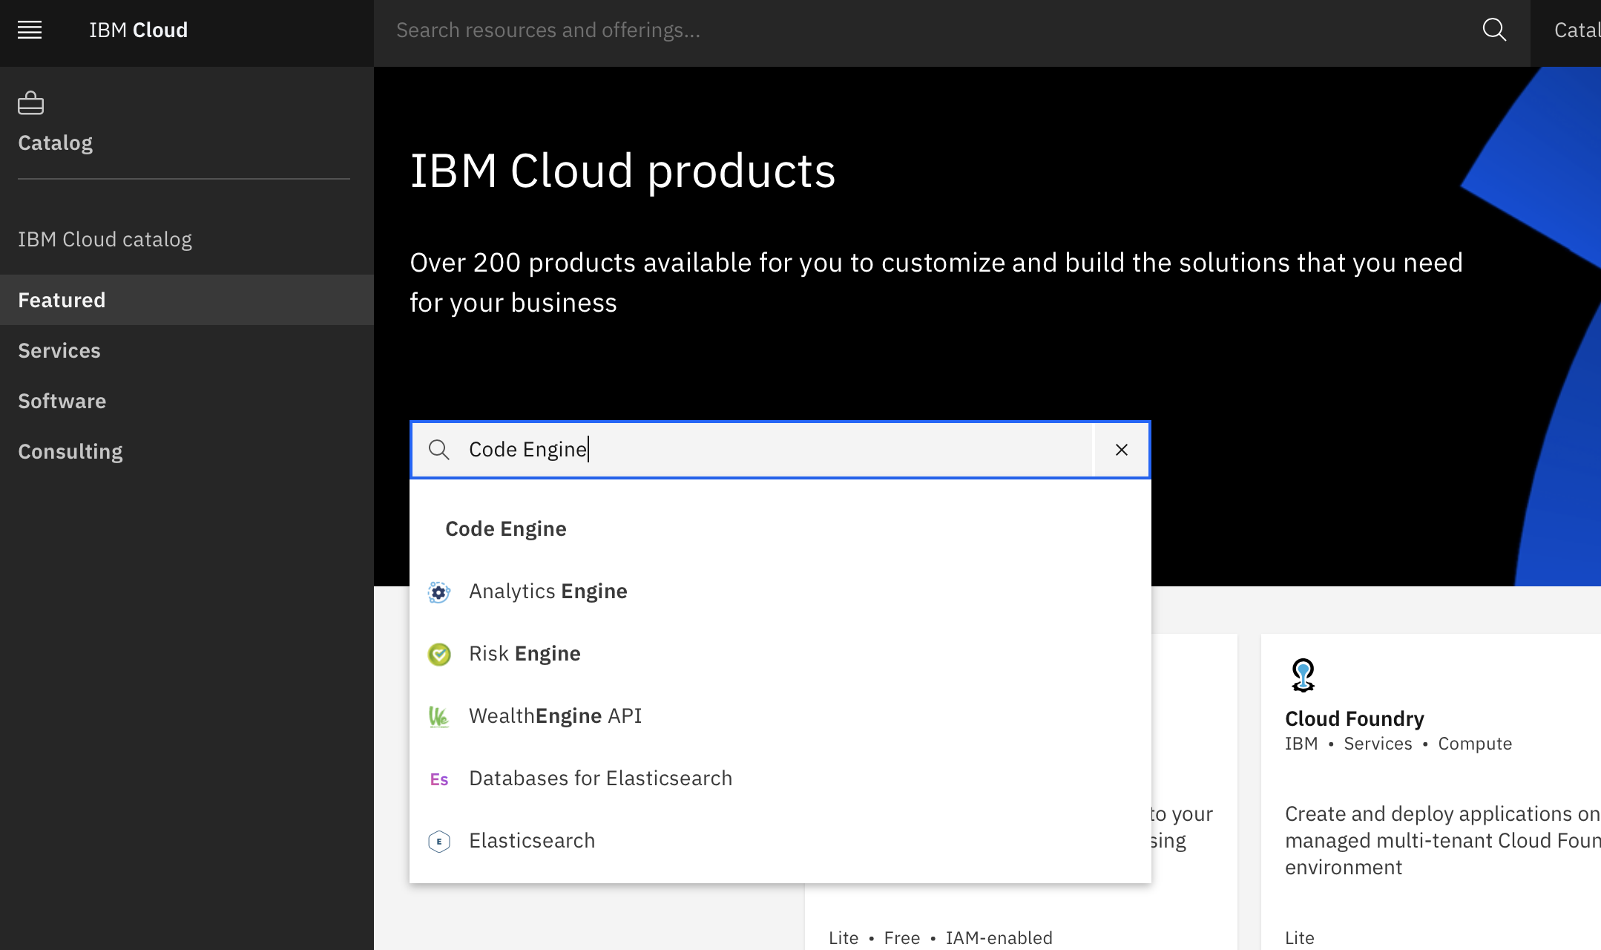1601x950 pixels.
Task: Select the Featured sidebar item
Action: tap(187, 300)
